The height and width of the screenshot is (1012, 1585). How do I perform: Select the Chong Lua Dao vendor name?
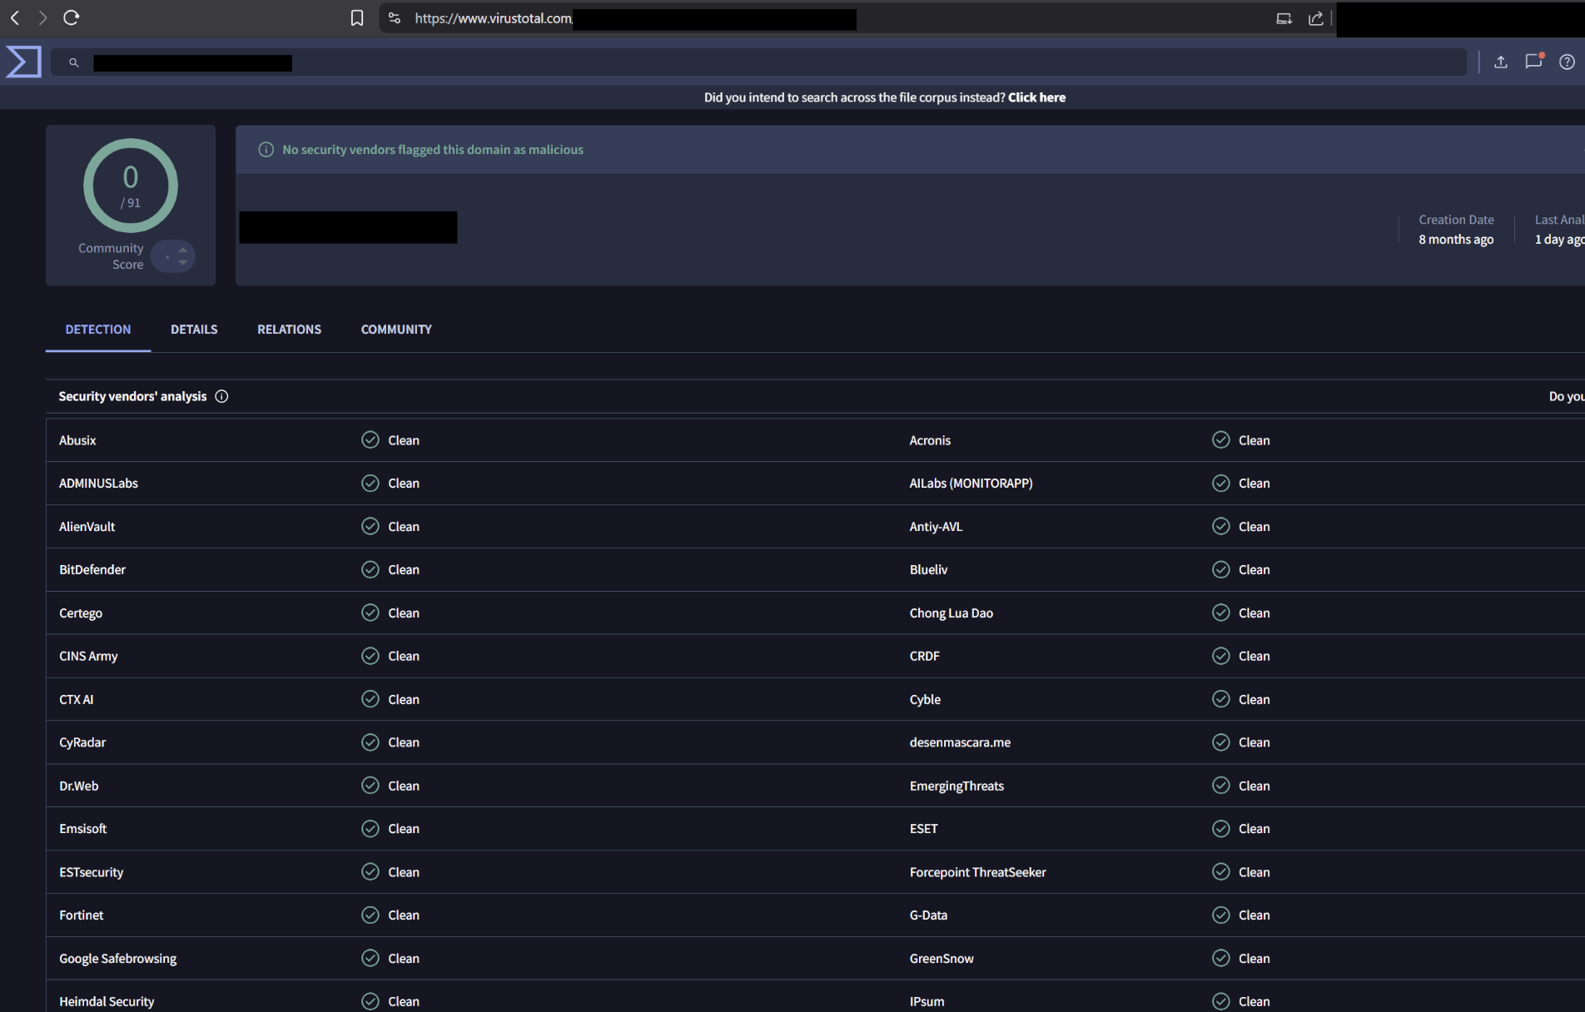click(x=951, y=613)
